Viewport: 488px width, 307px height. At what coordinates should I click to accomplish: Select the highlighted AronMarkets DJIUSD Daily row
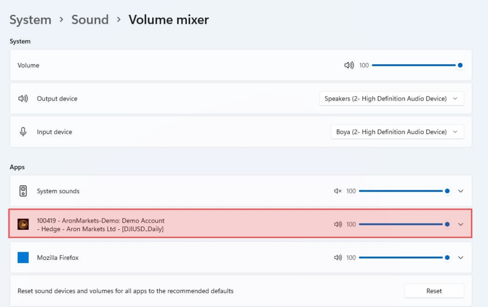click(x=191, y=224)
